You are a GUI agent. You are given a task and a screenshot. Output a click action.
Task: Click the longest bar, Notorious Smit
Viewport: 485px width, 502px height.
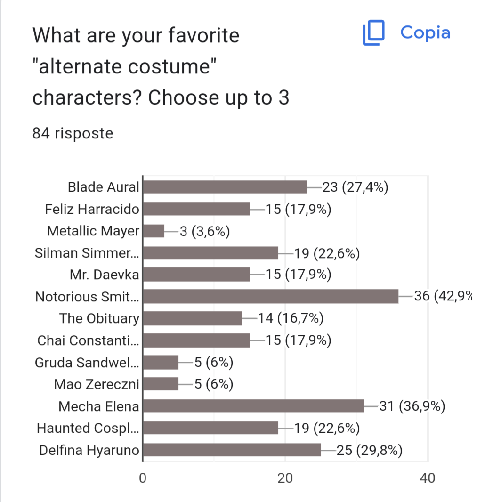270,297
